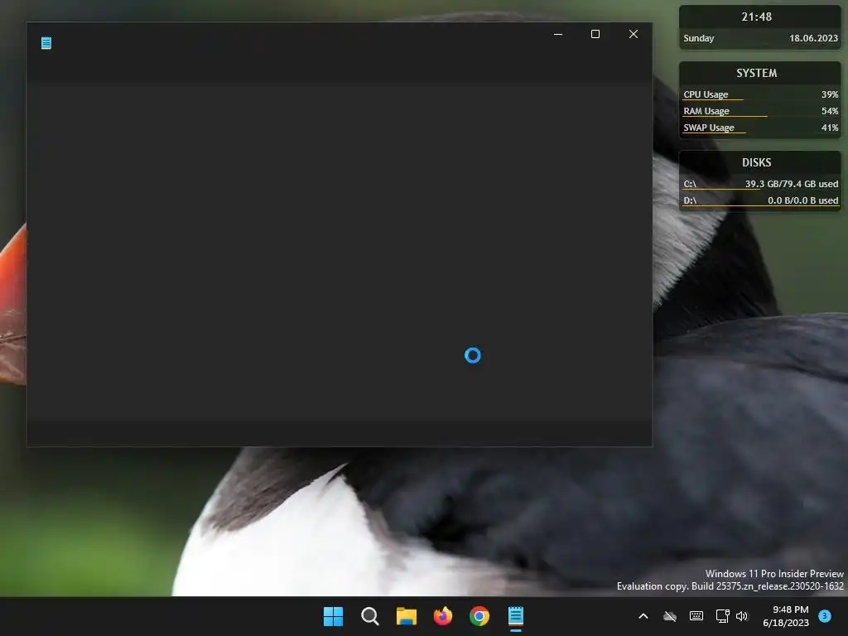Image resolution: width=848 pixels, height=636 pixels.
Task: Open the notification badge showing 3
Action: 825,616
